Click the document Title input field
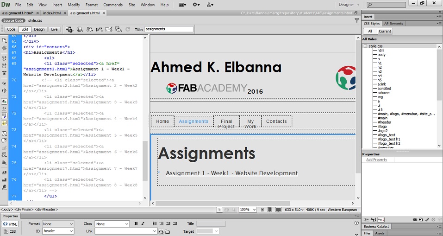443x236 pixels. tap(169, 29)
